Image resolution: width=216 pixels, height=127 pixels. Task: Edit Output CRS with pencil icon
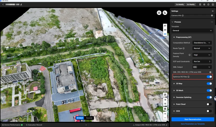tap(167, 125)
